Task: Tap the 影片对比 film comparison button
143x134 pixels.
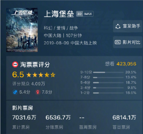Action: 128,42
